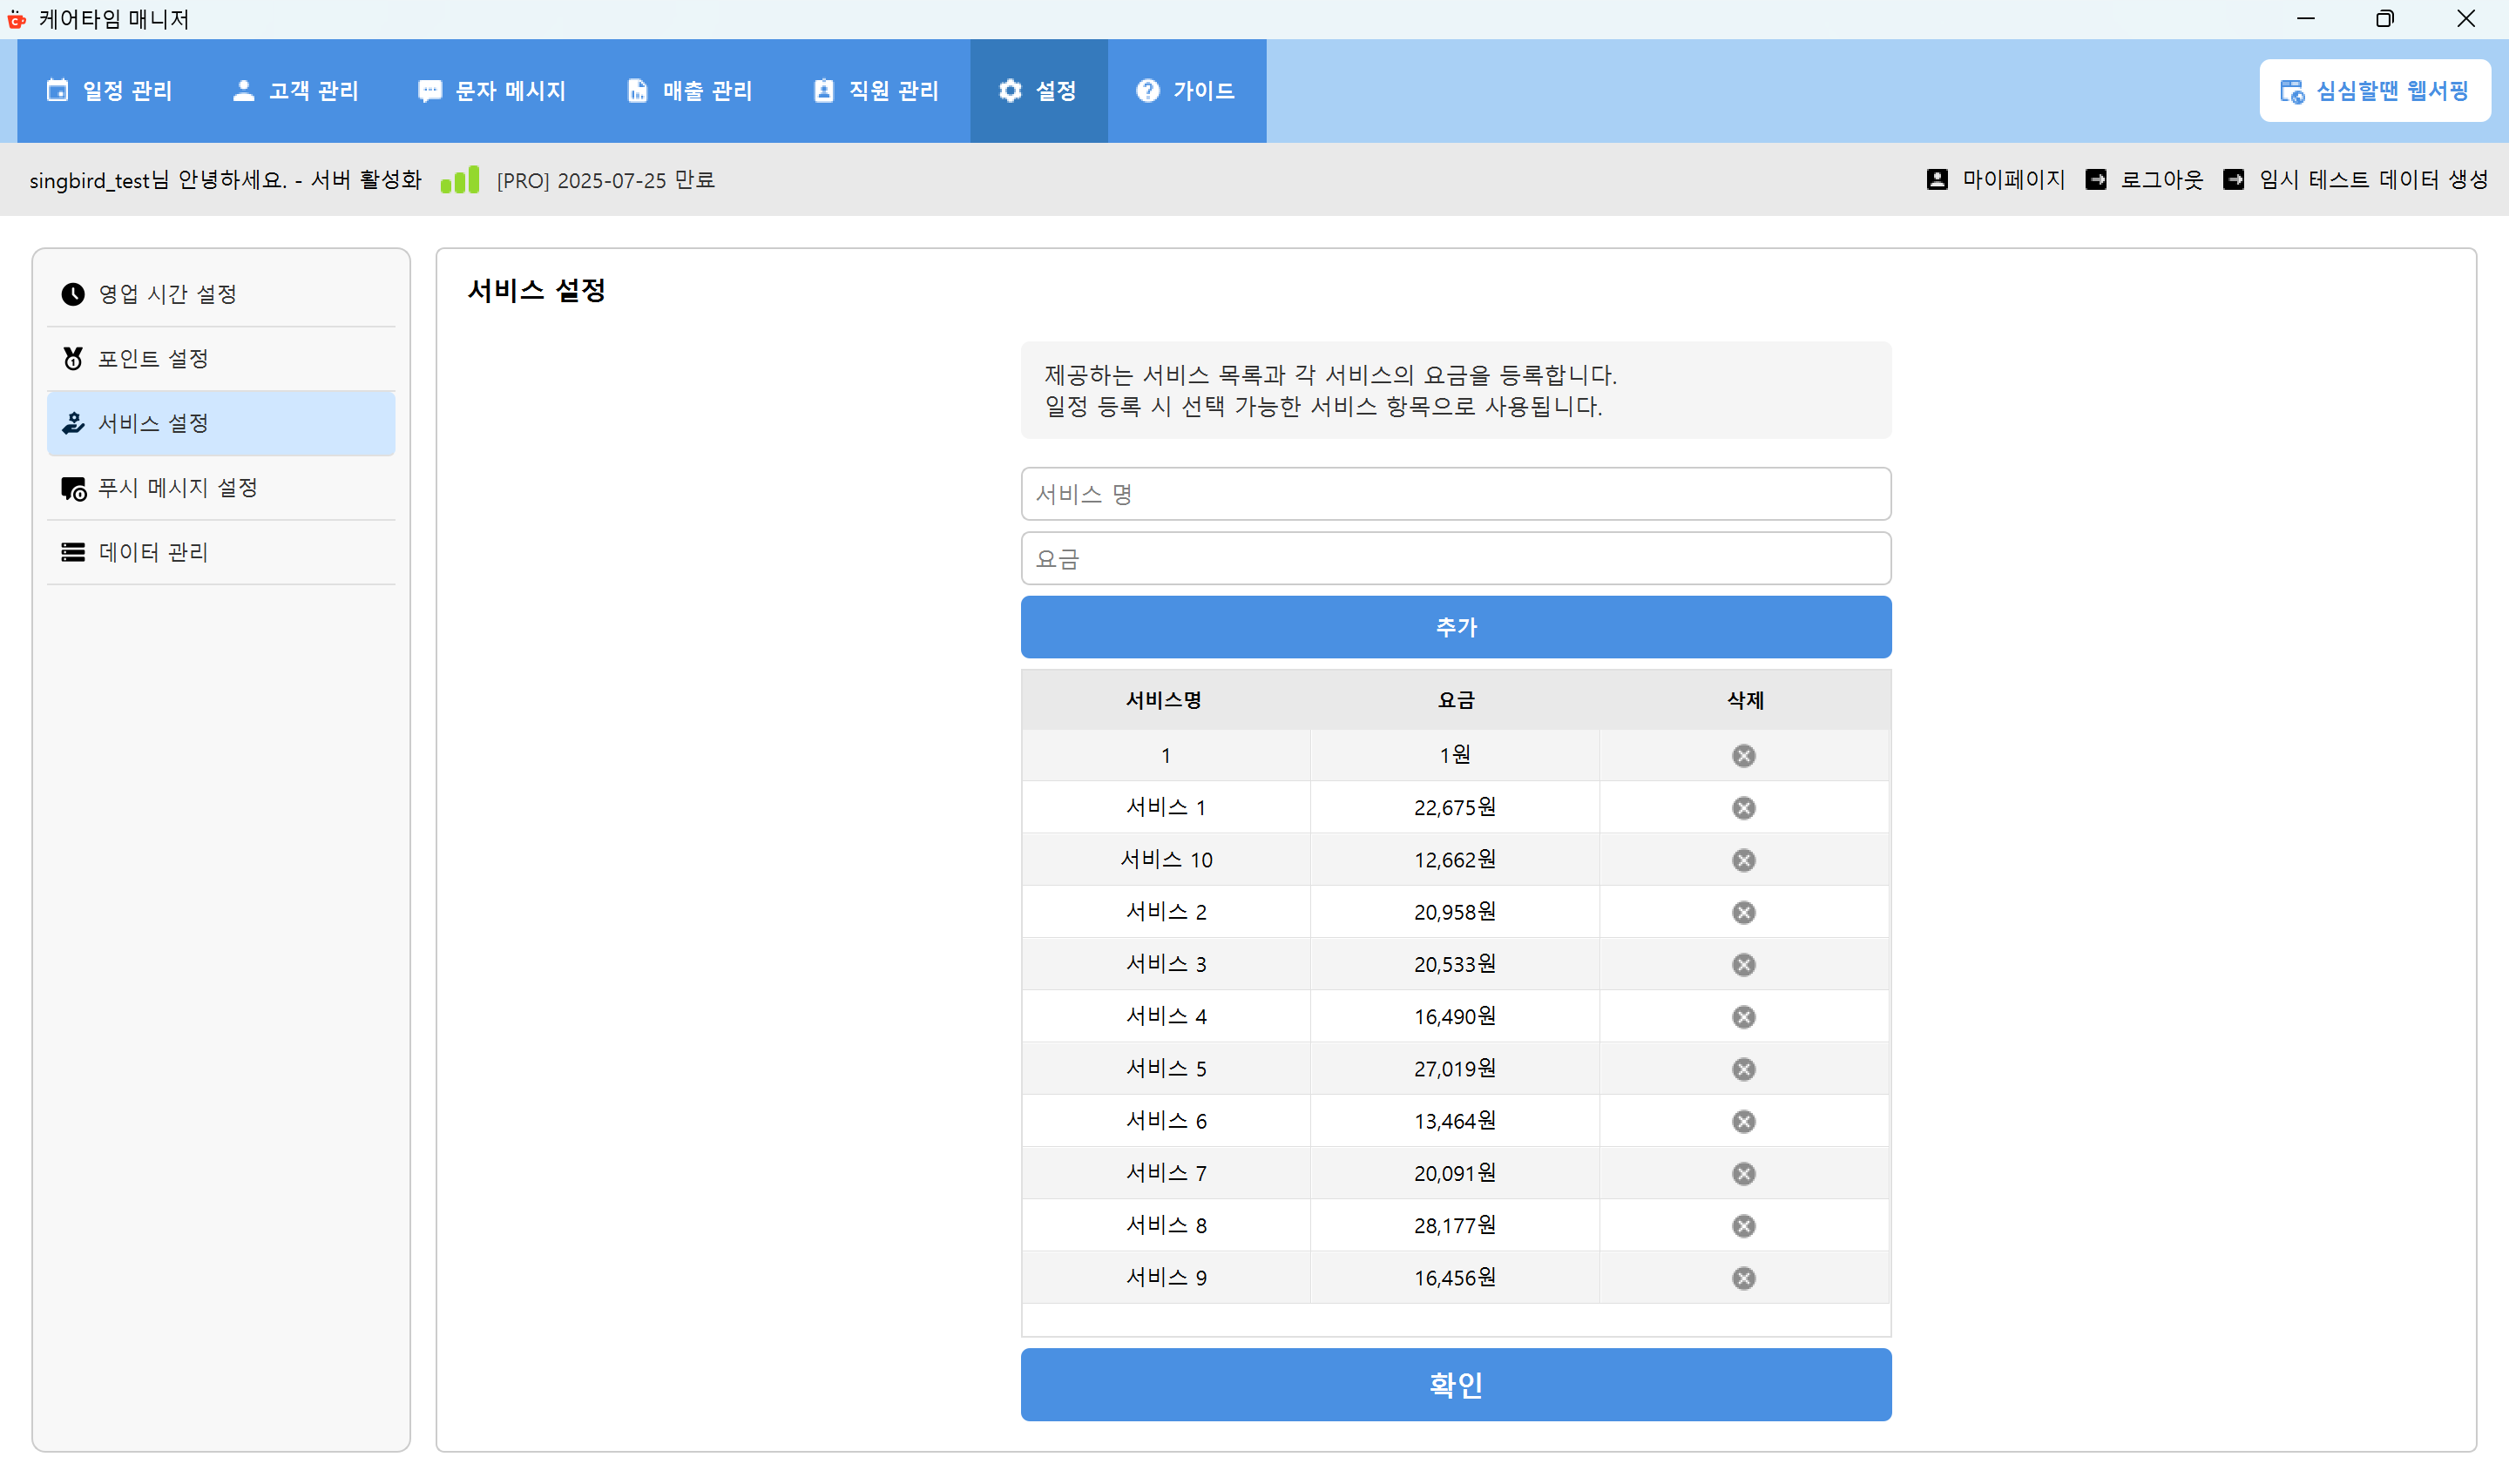This screenshot has width=2509, height=1484.
Task: Click the 추가 button to add a service
Action: [1455, 627]
